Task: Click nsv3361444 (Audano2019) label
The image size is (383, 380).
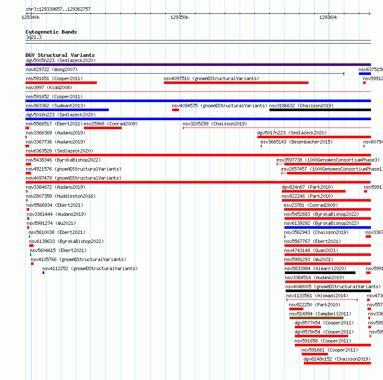Action: [x=56, y=214]
